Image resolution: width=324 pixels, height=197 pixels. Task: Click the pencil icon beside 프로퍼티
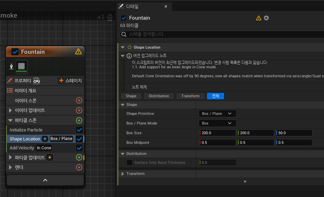tap(10, 80)
